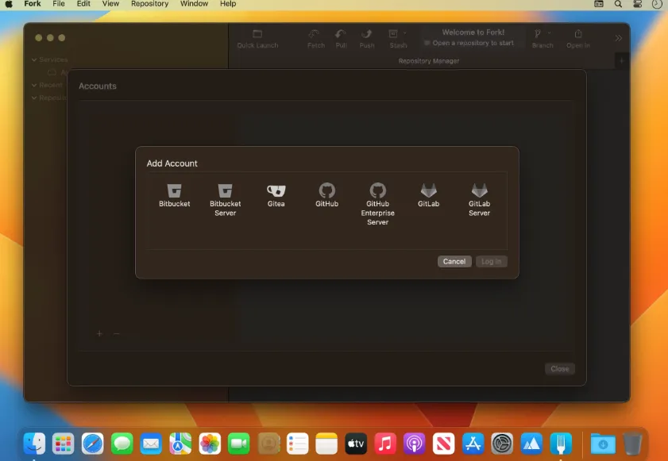Viewport: 668px width, 461px height.
Task: Open Podcasts from the Dock
Action: pos(414,444)
